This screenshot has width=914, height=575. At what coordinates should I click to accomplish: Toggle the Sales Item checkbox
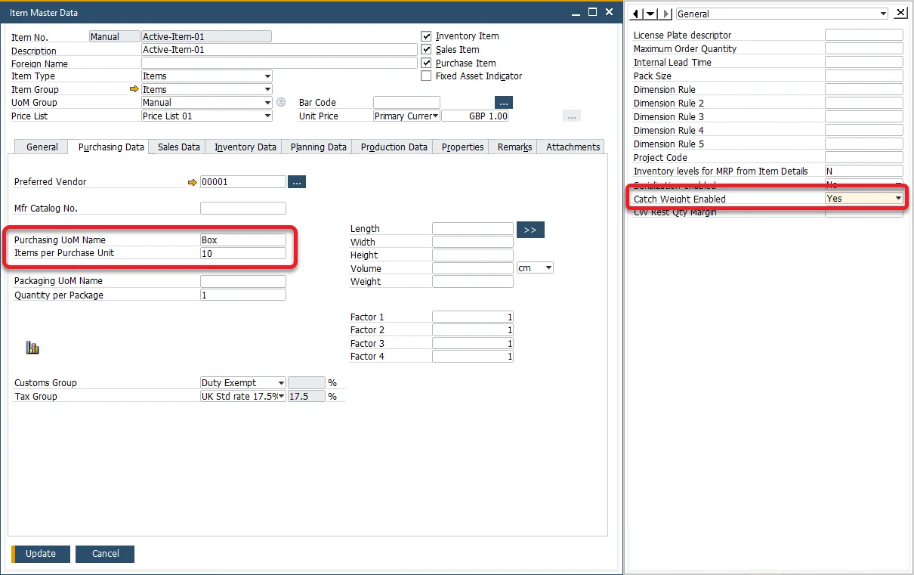click(x=426, y=49)
